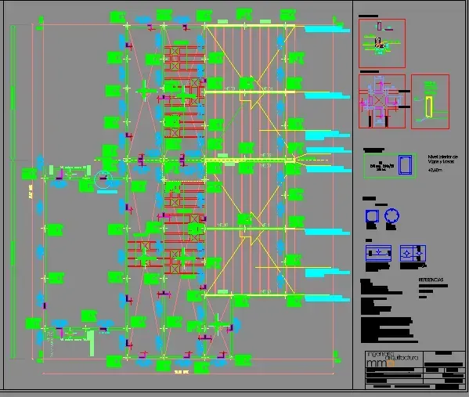Viewport: 469px width, 397px height.
Task: Select the large black notes block above title
Action: point(388,330)
